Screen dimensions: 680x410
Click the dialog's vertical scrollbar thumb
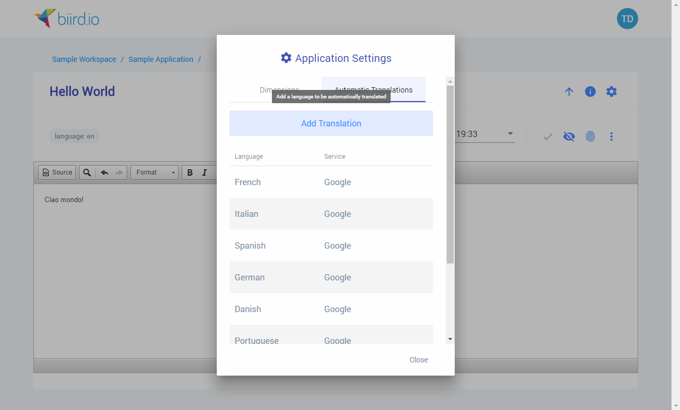(450, 175)
